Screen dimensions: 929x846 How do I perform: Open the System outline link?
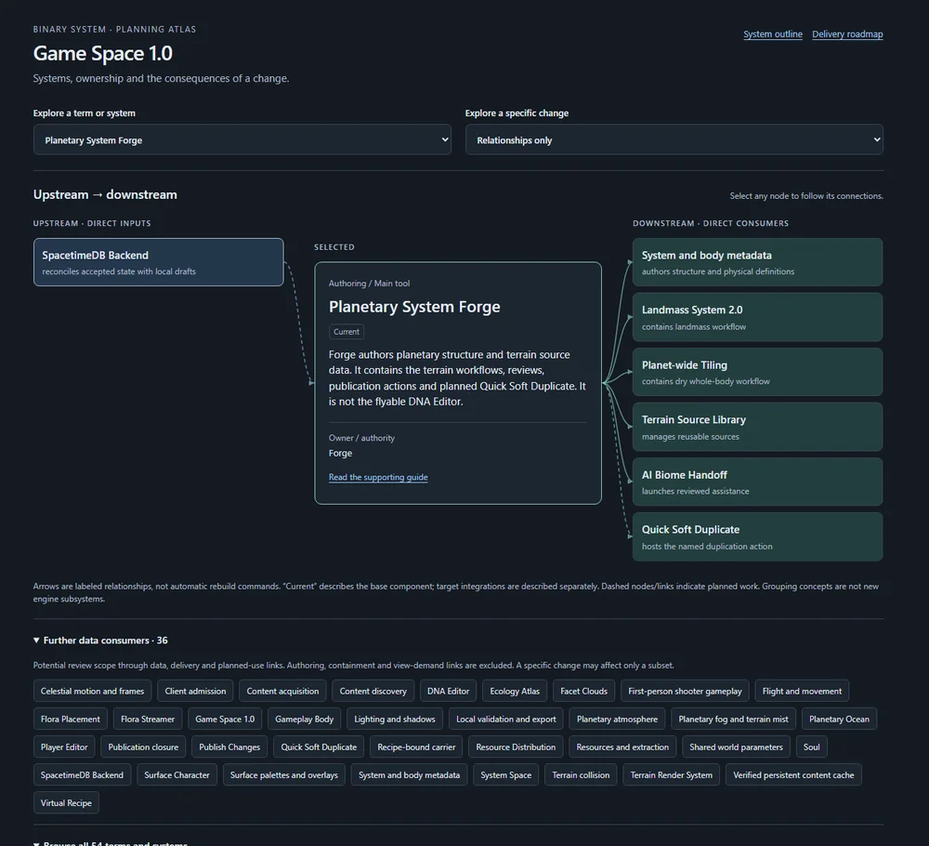773,34
